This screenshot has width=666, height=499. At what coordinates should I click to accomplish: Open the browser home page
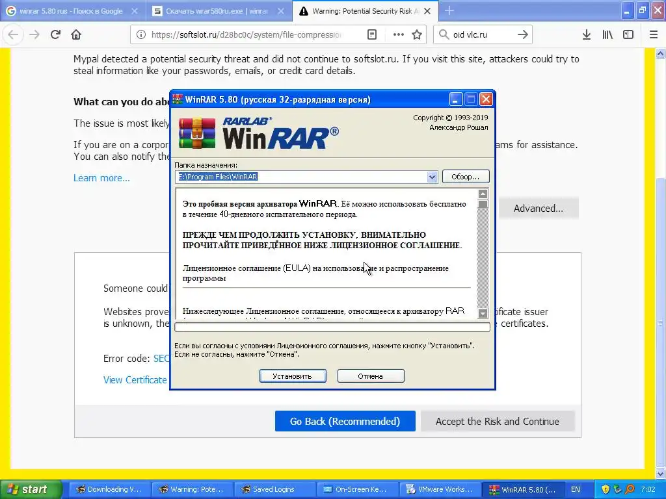click(x=77, y=35)
